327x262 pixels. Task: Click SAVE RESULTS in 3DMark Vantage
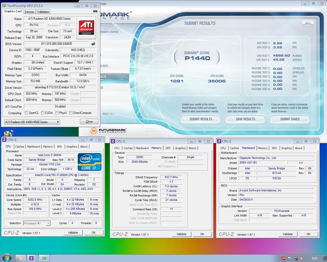click(245, 119)
